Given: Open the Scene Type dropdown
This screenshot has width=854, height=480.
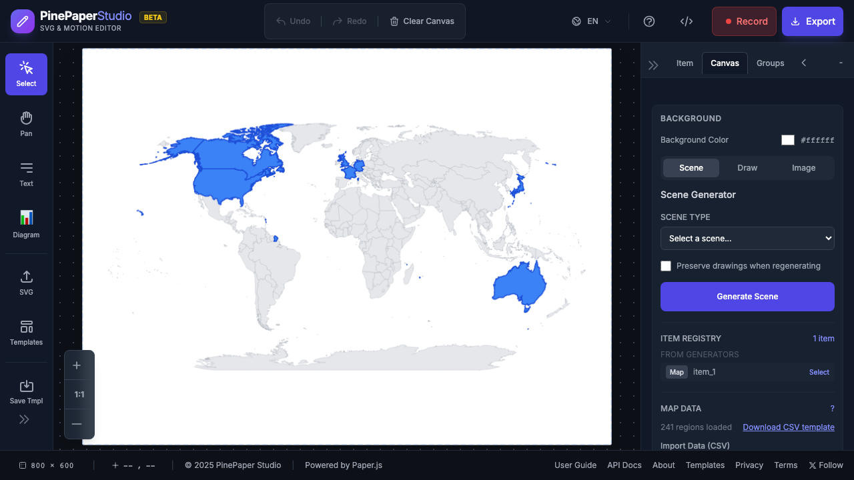Looking at the screenshot, I should tap(747, 239).
